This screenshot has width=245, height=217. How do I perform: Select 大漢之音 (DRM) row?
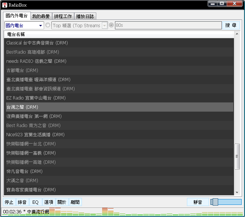tap(119, 181)
